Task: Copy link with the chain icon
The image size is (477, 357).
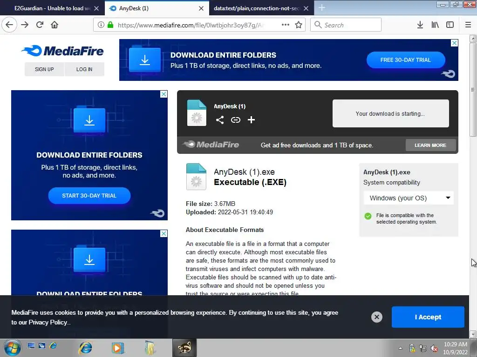Action: click(x=235, y=120)
